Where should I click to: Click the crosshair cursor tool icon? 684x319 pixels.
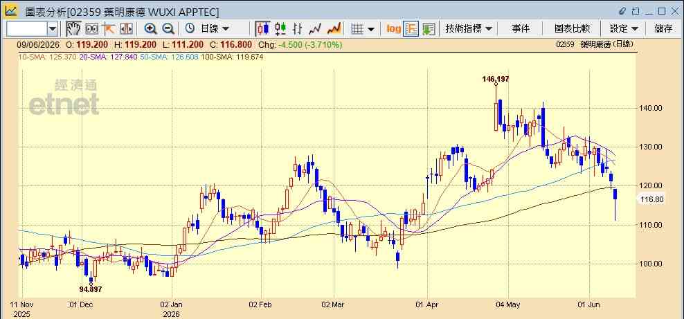109,29
